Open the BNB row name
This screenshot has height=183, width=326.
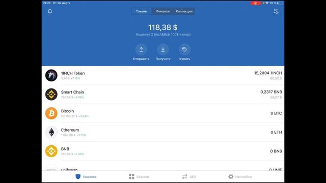tap(65, 149)
